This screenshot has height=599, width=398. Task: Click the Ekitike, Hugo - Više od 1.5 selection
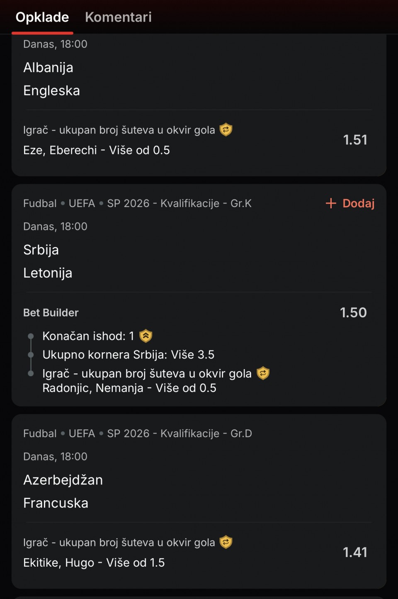pyautogui.click(x=94, y=562)
